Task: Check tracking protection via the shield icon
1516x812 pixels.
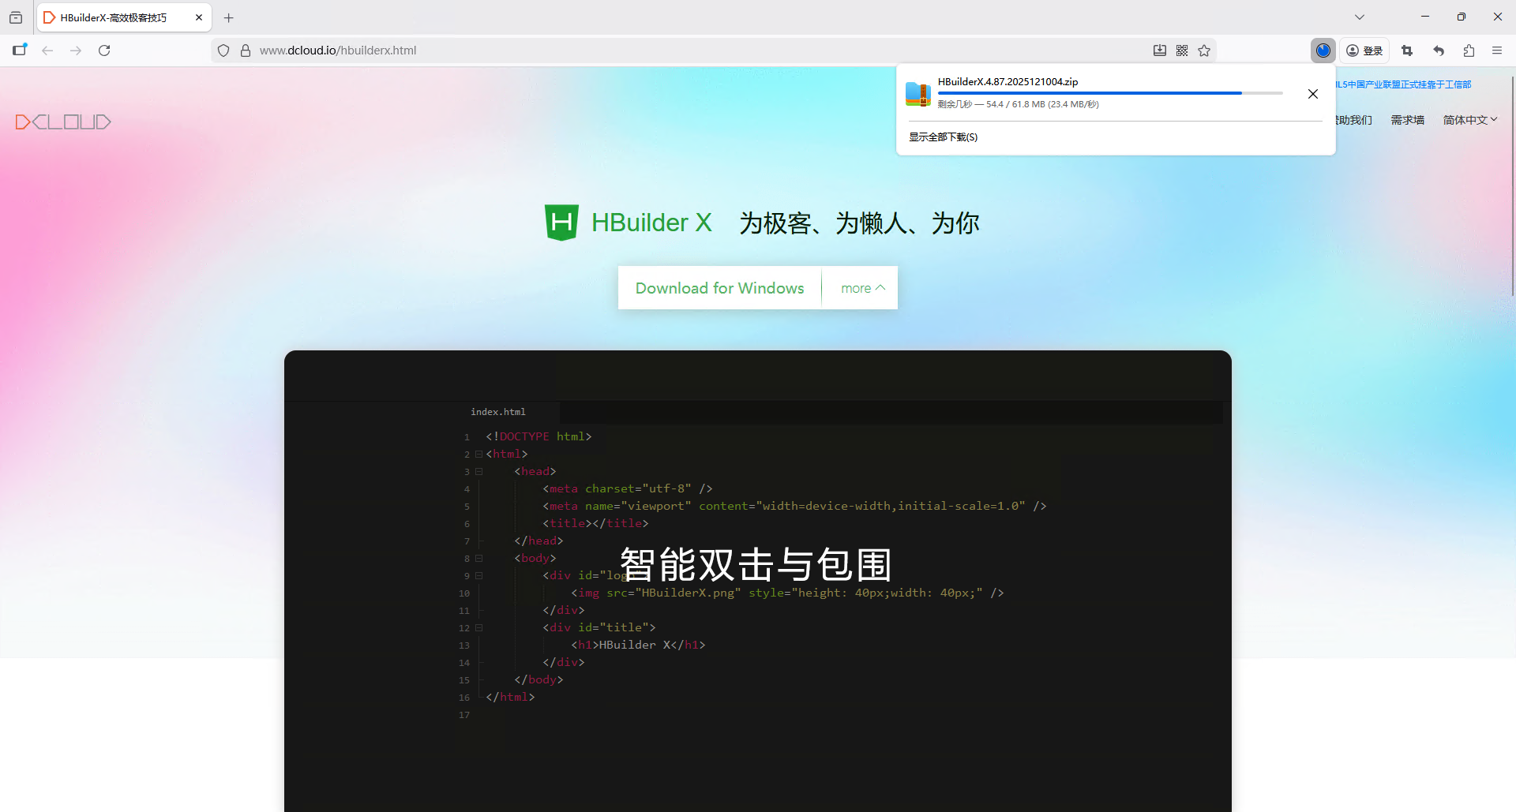Action: (223, 50)
